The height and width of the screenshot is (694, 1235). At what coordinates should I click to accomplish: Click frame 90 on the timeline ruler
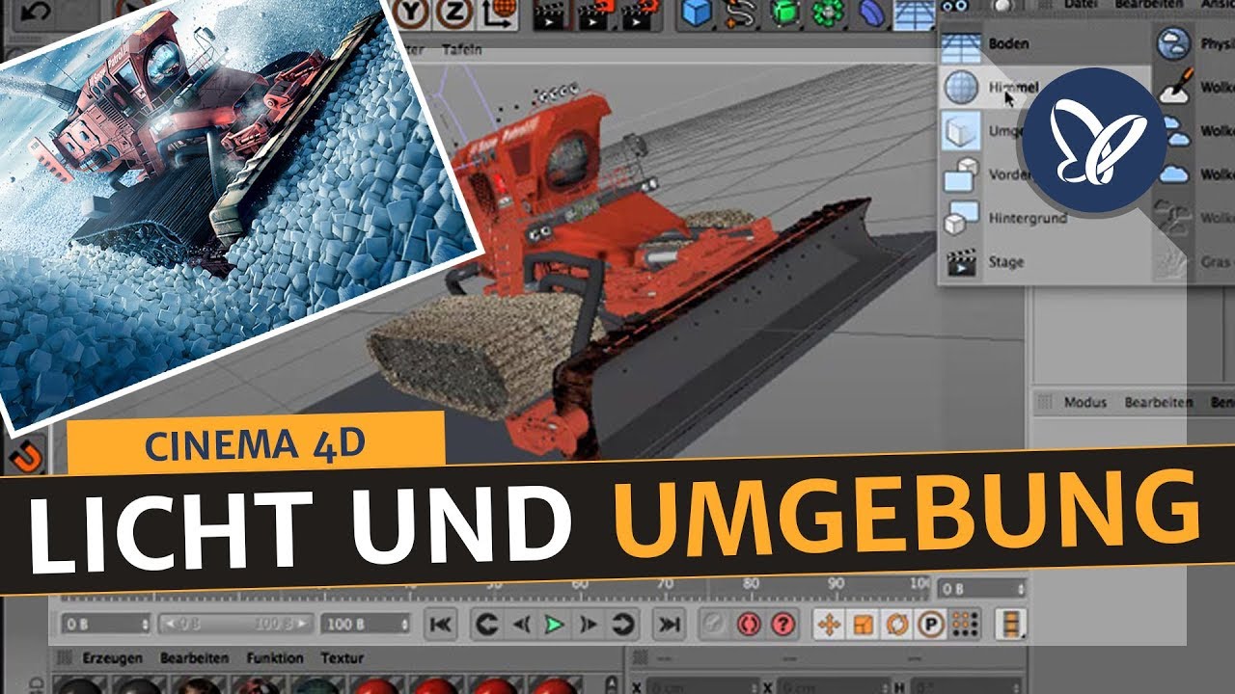835,584
